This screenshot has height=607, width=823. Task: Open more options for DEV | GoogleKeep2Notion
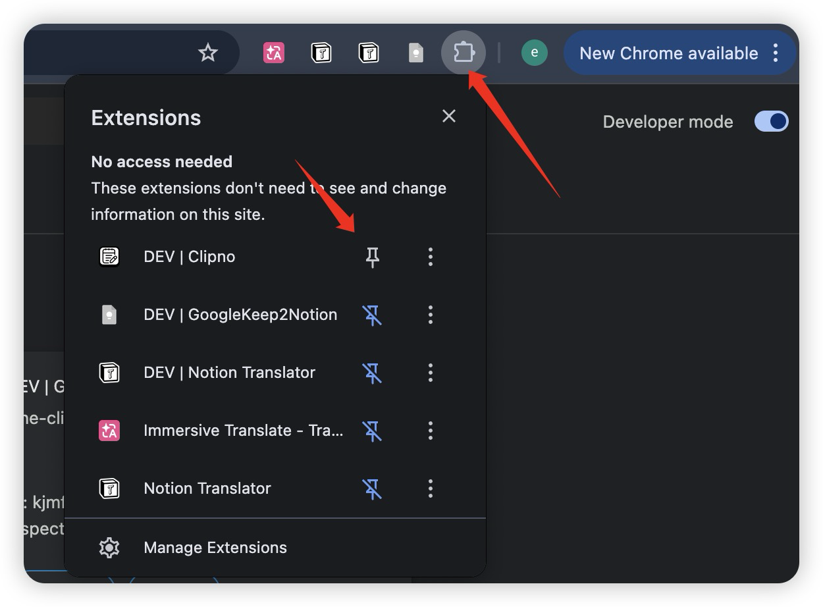(431, 315)
